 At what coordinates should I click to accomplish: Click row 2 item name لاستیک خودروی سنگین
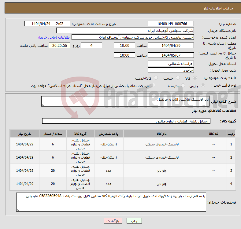[161, 157]
